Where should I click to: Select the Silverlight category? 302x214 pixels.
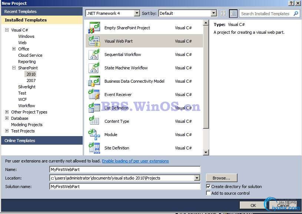pos(27,87)
